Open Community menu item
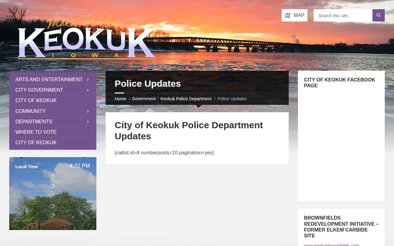 point(30,111)
